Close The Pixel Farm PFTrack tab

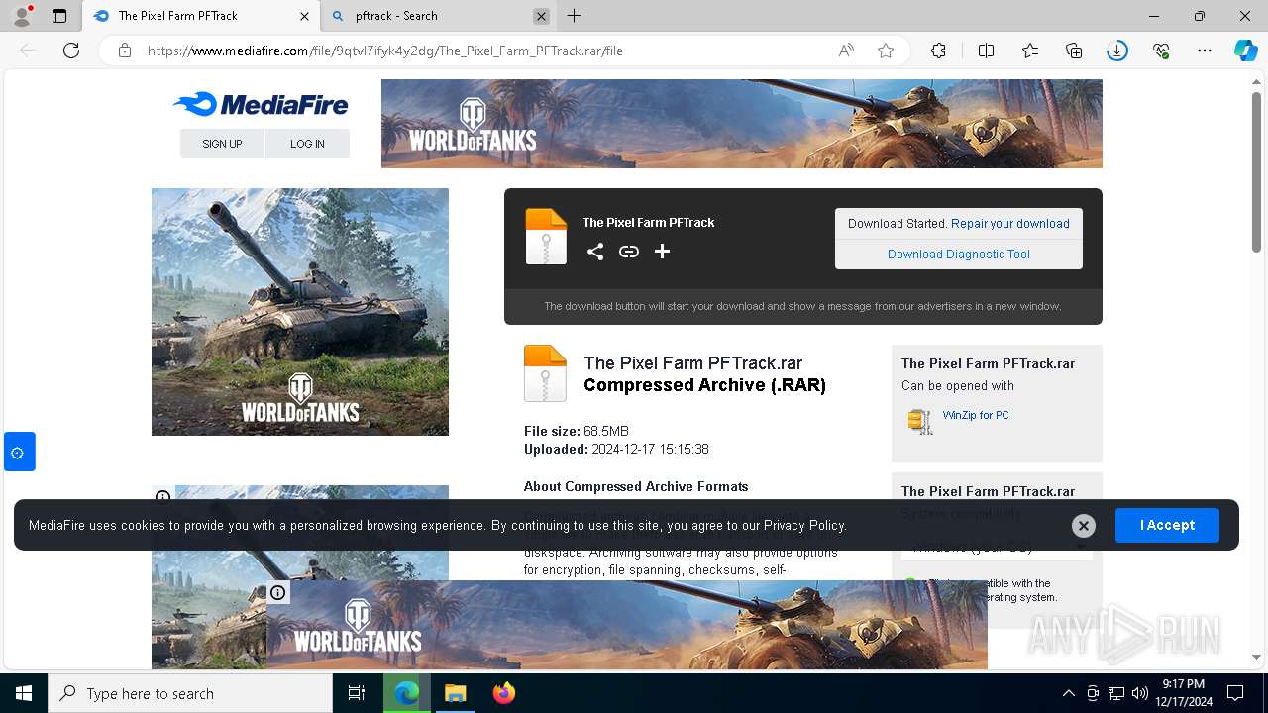point(305,16)
